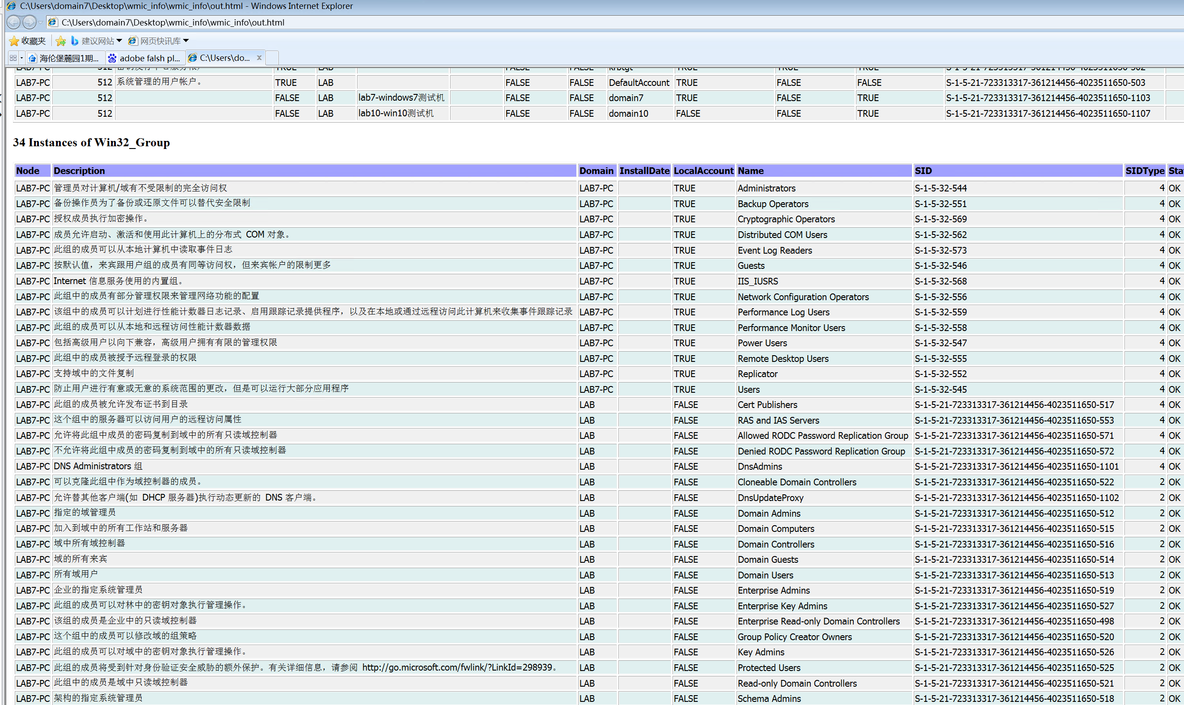Select Allowed RODC Password Replication Group cell
Viewport: 1184px width, 705px height.
[x=824, y=436]
